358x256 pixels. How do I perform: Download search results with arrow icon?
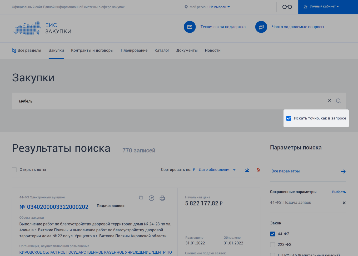click(x=247, y=170)
